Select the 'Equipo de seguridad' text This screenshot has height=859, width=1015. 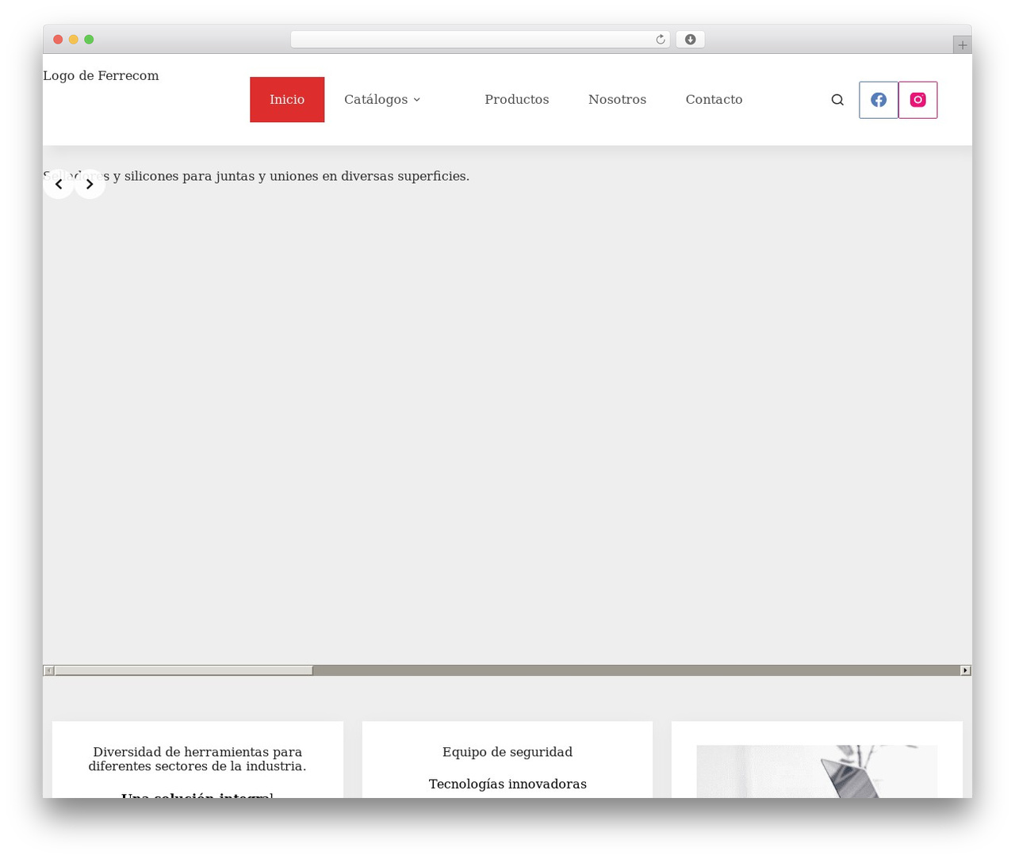pyautogui.click(x=507, y=752)
